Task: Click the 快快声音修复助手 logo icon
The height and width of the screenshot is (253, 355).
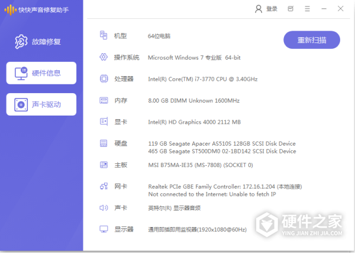Action: [x=11, y=9]
